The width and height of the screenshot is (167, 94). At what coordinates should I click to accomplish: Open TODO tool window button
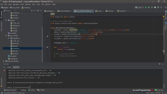[x=41, y=90]
